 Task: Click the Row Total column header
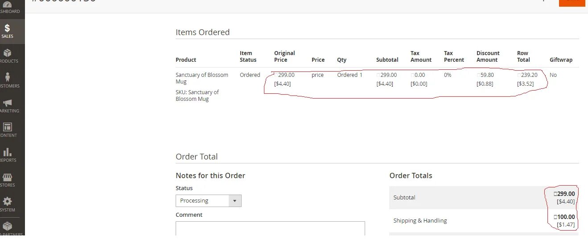click(x=523, y=56)
